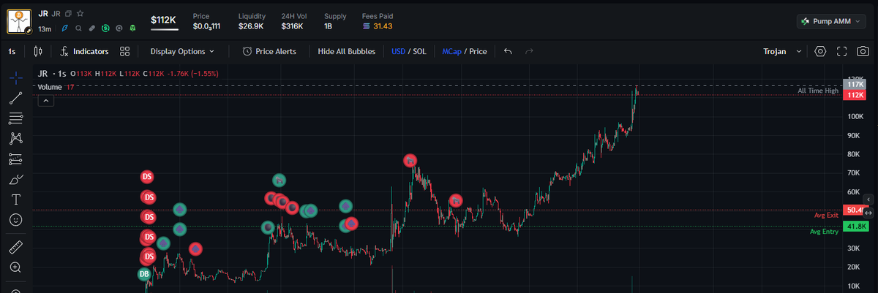
Task: Switch chart to Price view
Action: click(x=478, y=51)
